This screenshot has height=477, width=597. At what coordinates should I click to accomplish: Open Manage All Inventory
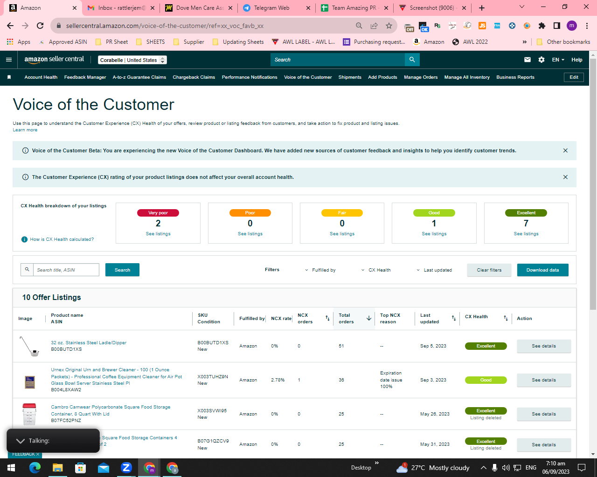pos(467,77)
